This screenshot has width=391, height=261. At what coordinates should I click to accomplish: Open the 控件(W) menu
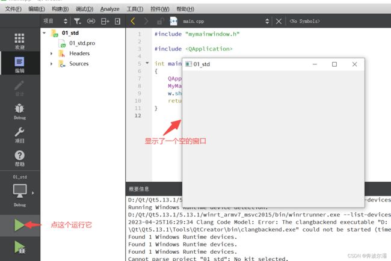click(x=160, y=9)
